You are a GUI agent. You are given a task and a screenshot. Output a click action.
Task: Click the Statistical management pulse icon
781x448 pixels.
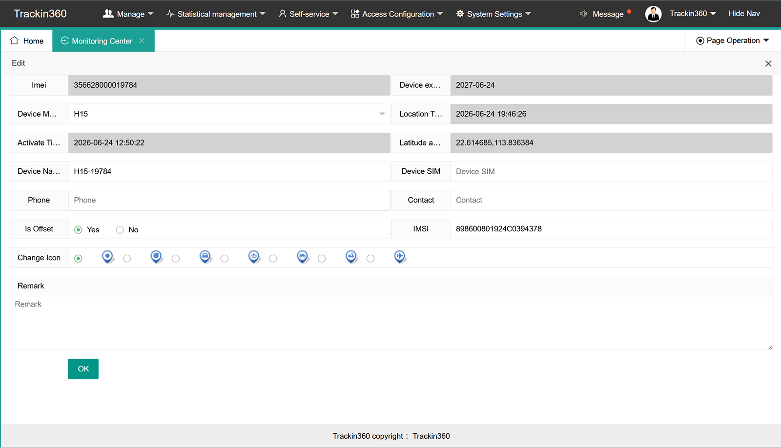[170, 14]
